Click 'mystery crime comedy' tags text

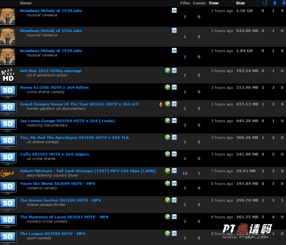pos(47,221)
